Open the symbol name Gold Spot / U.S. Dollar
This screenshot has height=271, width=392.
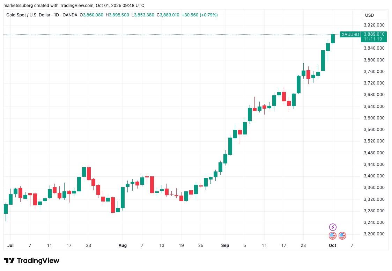(29, 15)
